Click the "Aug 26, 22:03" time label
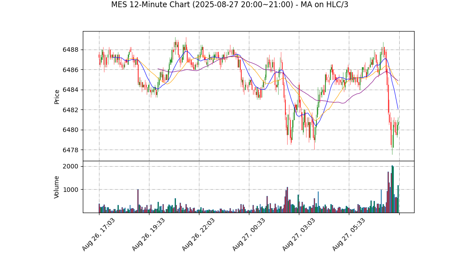This screenshot has width=460, height=259. [198, 234]
